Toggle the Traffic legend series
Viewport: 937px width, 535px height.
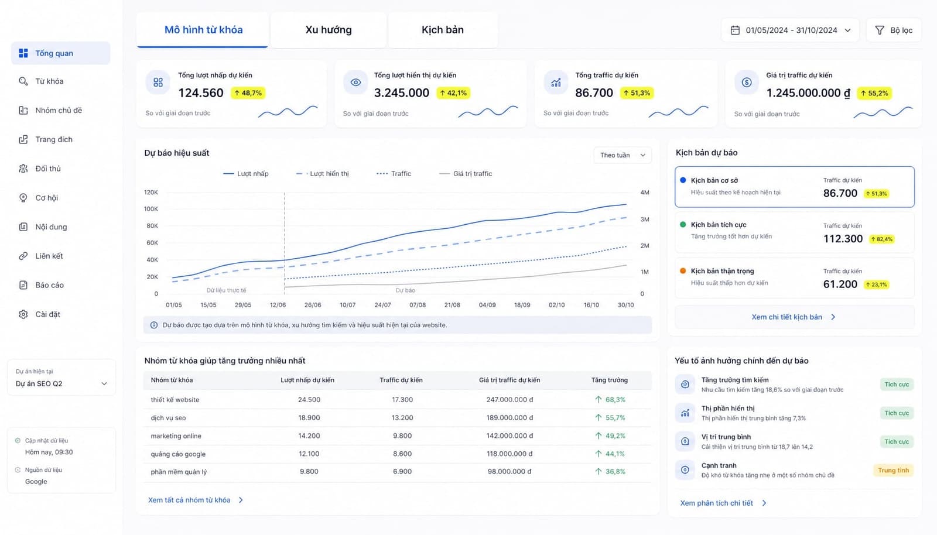point(394,174)
